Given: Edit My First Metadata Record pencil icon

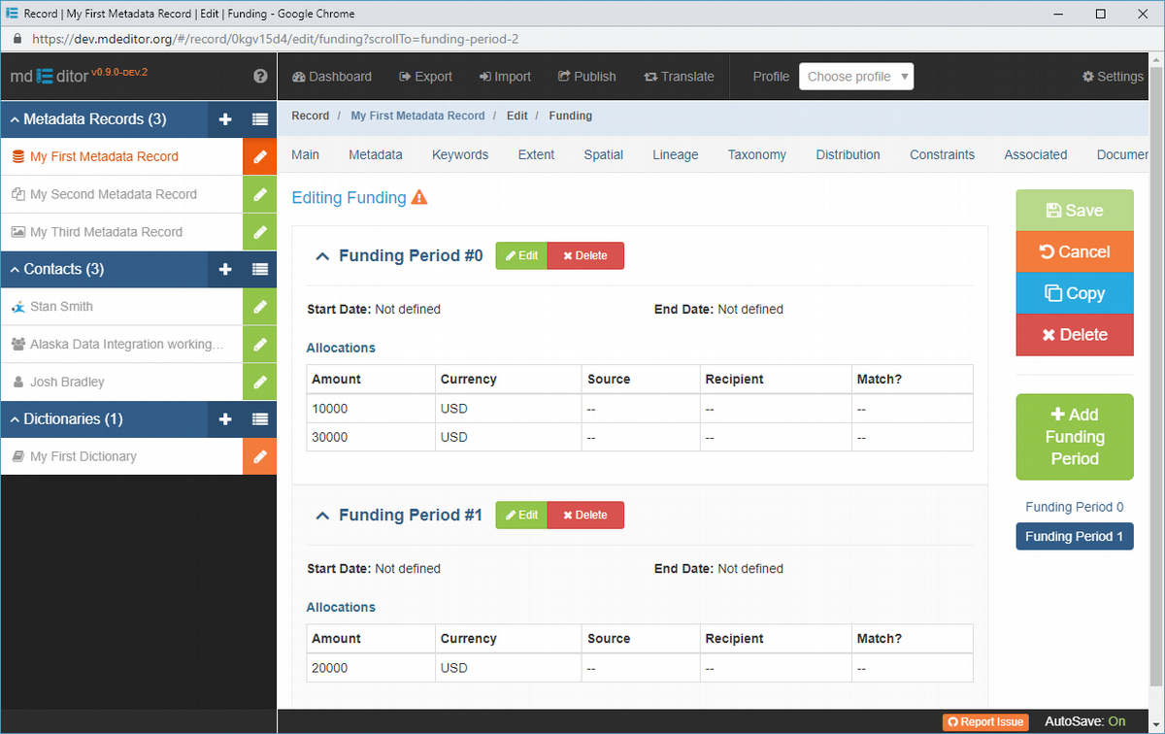Looking at the screenshot, I should click(260, 156).
